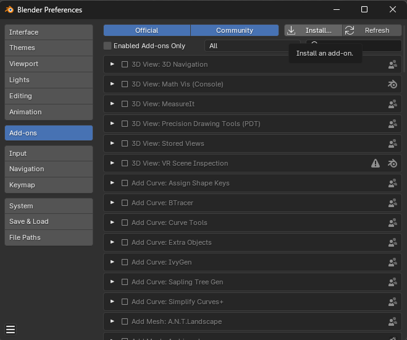Click community icon on Extra Objects row
The image size is (407, 340).
point(392,242)
